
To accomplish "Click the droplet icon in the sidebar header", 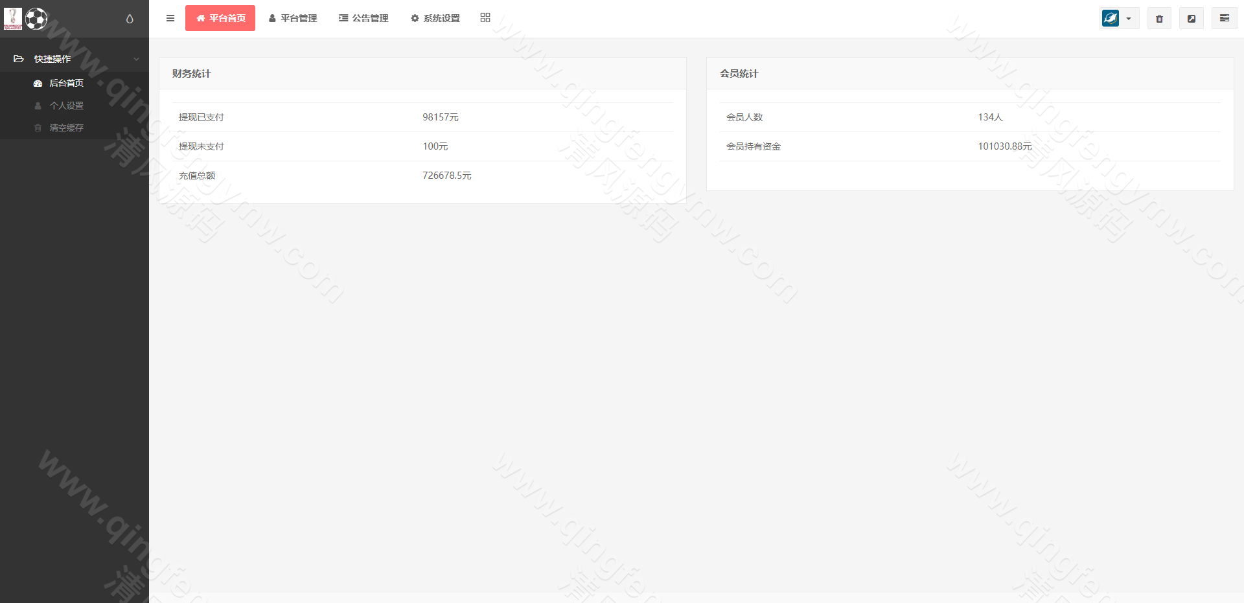I will 130,20.
